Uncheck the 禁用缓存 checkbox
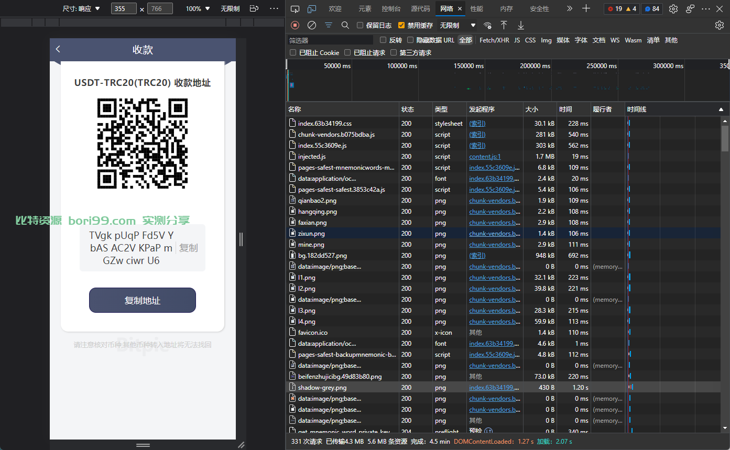 tap(401, 25)
